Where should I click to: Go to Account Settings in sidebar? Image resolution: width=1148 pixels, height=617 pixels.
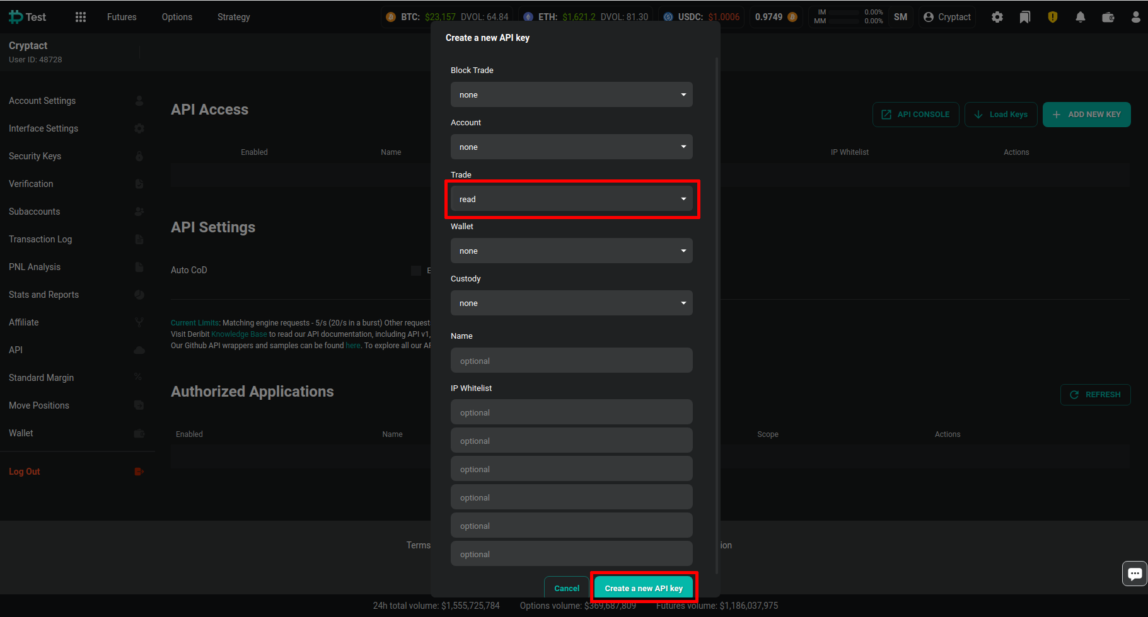(x=42, y=101)
